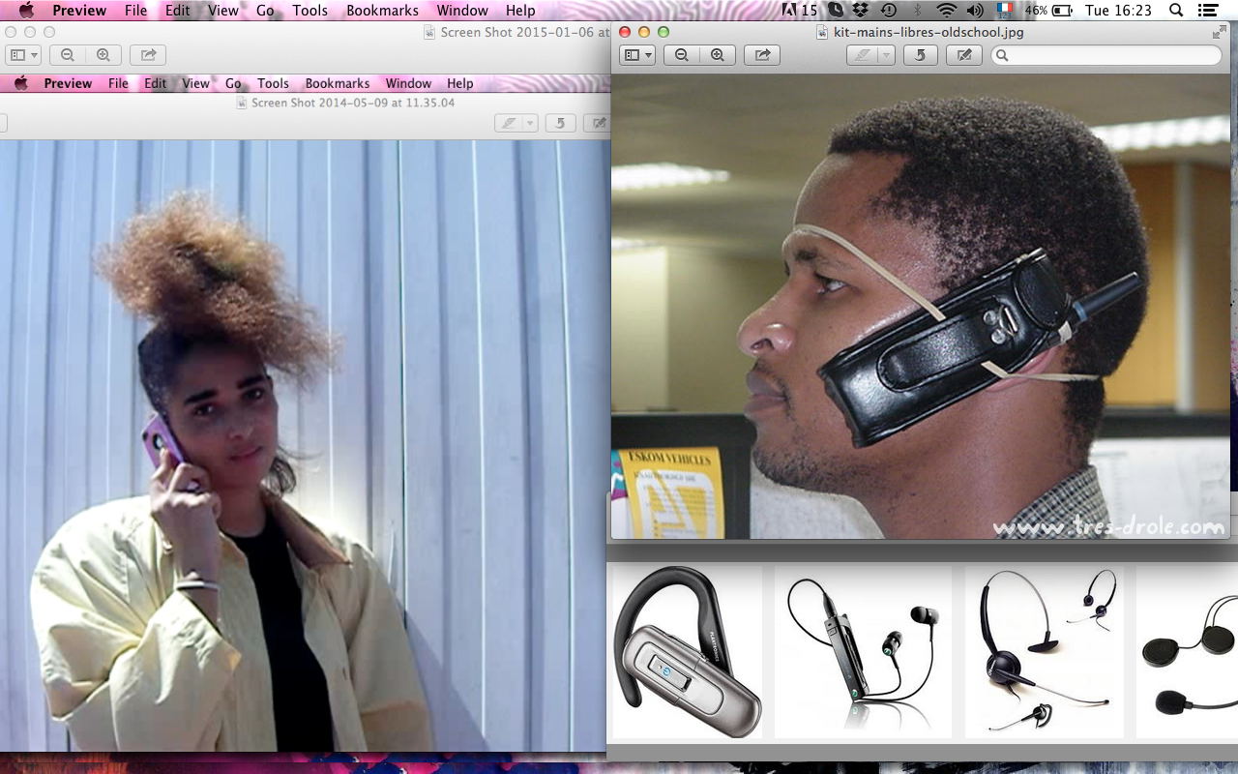Click the highlight pen tool in front window

click(x=862, y=55)
